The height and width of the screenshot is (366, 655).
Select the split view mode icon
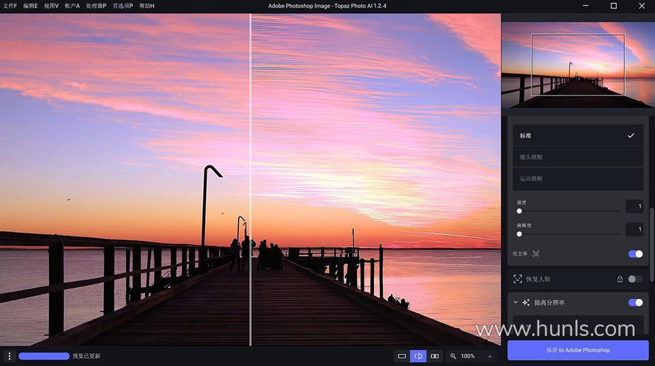(x=418, y=356)
